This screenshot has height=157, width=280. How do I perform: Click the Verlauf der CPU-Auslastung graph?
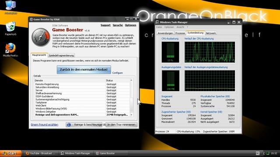point(210,52)
